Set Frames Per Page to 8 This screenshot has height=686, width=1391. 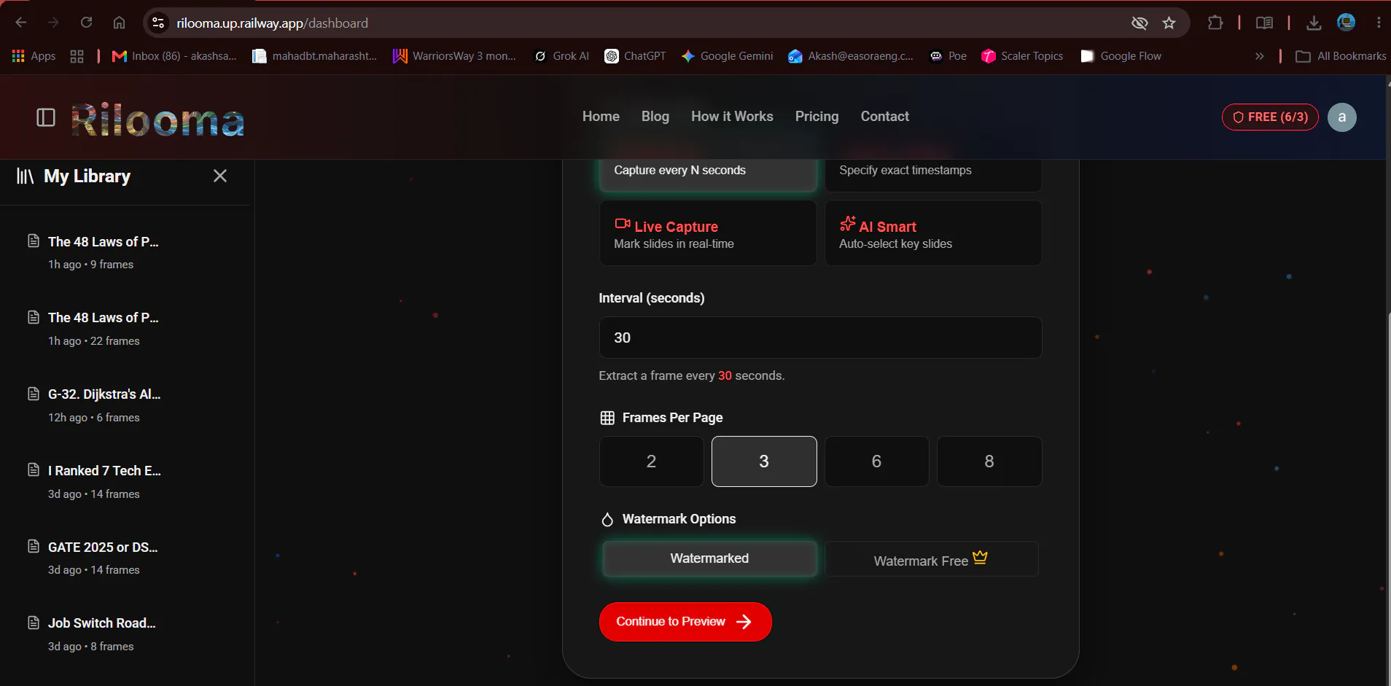pyautogui.click(x=989, y=461)
